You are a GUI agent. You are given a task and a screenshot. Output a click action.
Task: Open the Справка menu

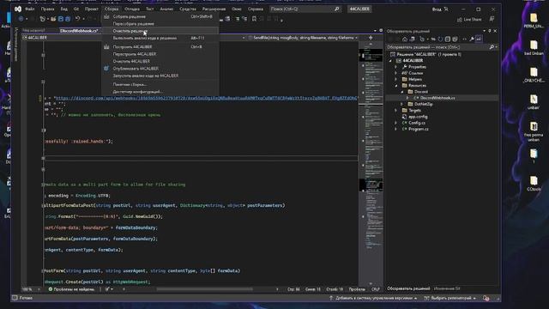click(x=256, y=9)
